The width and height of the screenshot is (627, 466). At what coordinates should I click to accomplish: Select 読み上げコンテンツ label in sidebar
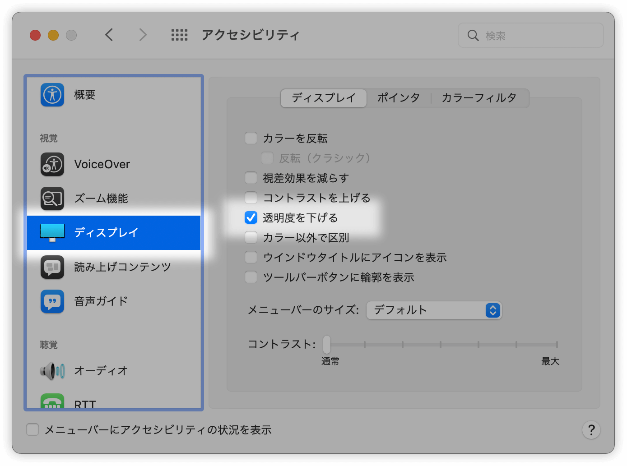pyautogui.click(x=123, y=267)
